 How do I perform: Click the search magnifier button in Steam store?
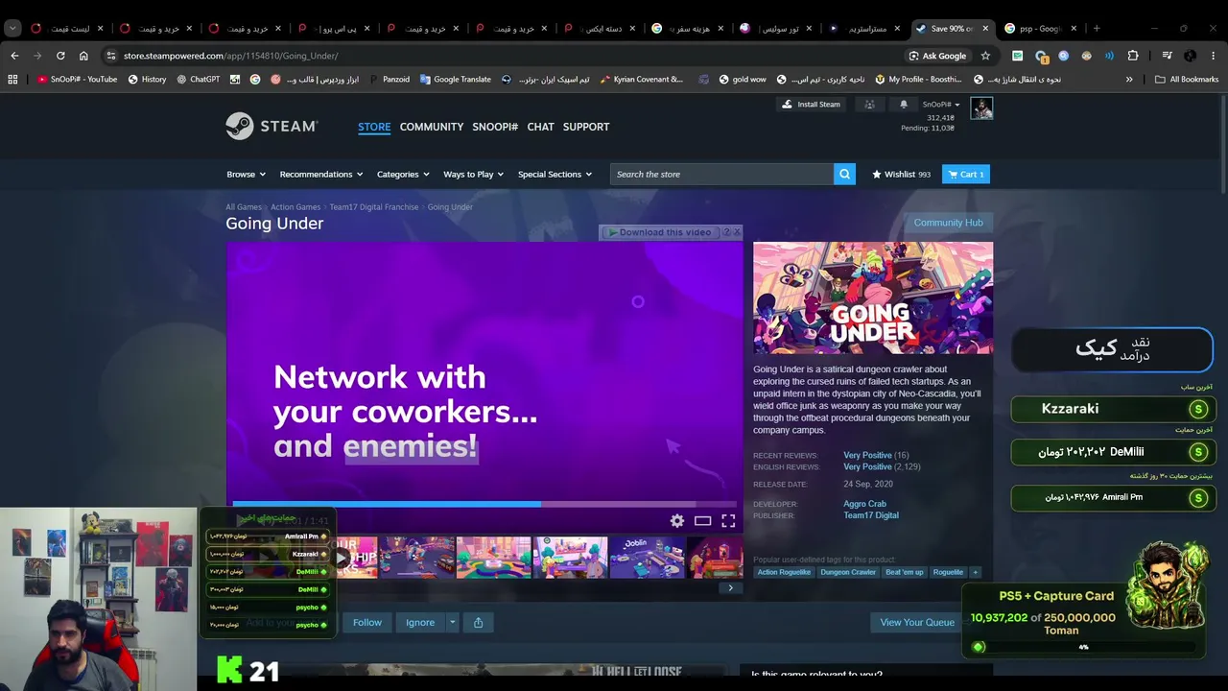pos(844,174)
